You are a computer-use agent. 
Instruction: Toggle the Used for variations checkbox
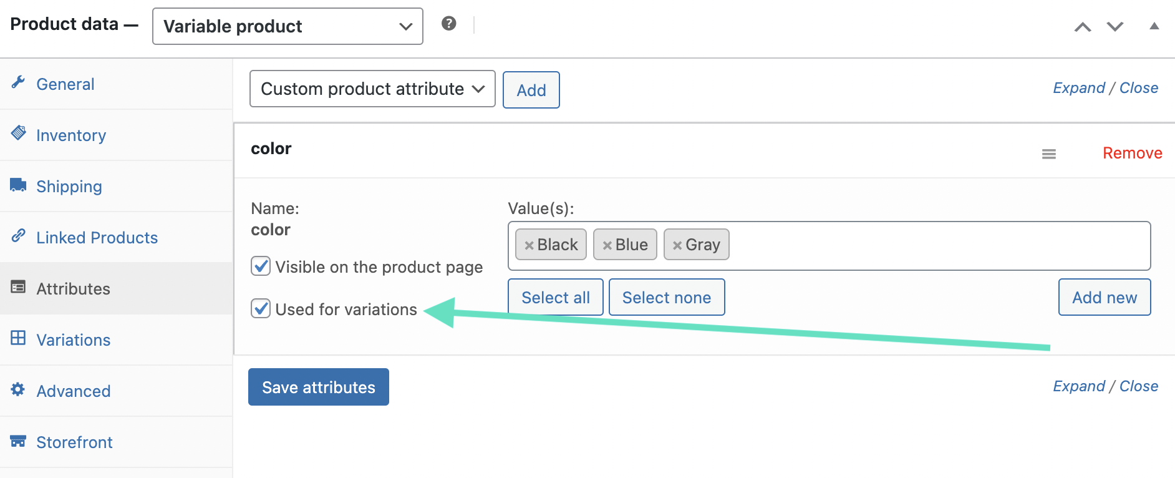(x=261, y=309)
